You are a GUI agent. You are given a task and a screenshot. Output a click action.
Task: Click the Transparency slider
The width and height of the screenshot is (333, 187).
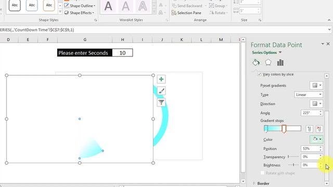pyautogui.click(x=293, y=157)
